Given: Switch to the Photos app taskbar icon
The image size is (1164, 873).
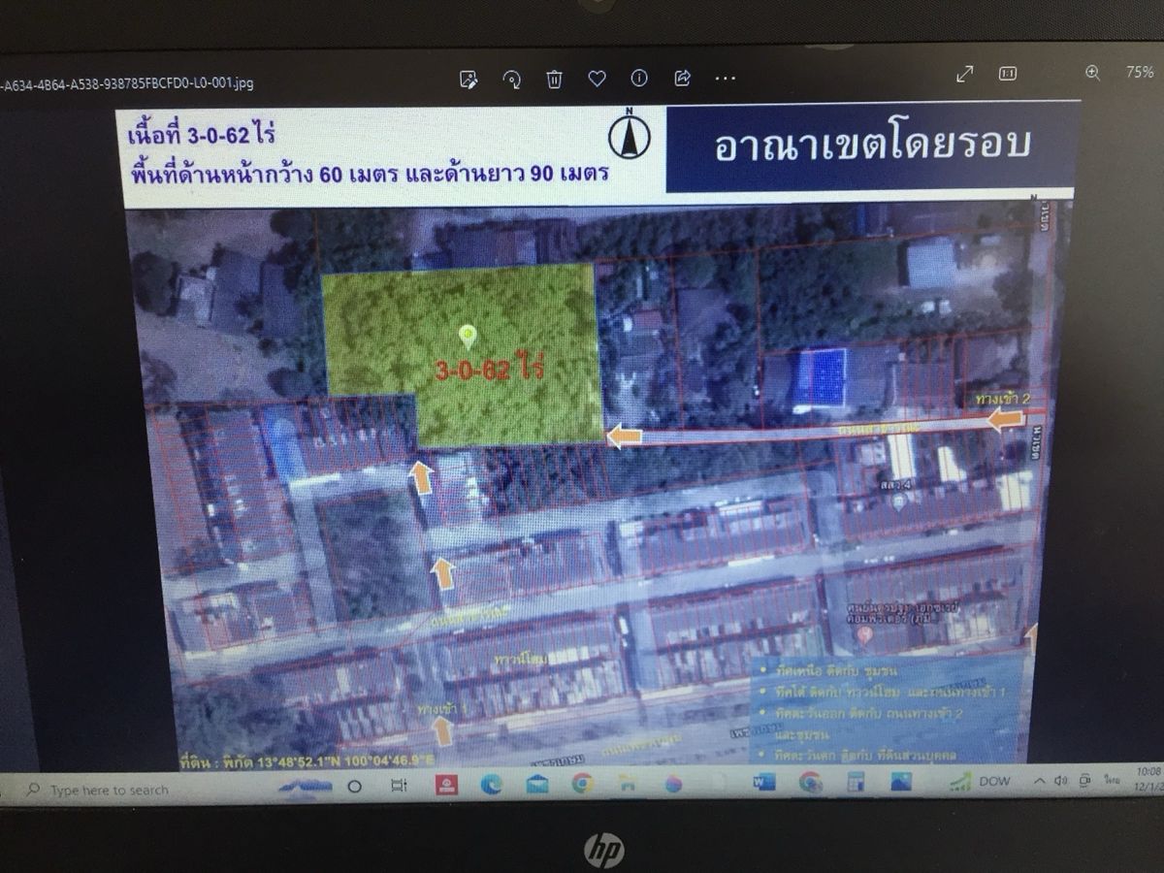Looking at the screenshot, I should point(901,781).
